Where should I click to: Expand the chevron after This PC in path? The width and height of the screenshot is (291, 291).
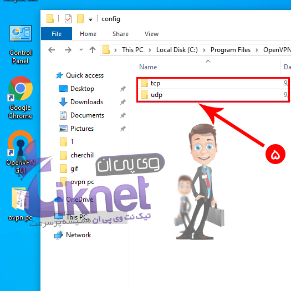(x=150, y=50)
